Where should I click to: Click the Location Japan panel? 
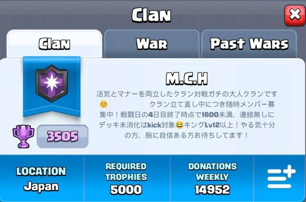point(41,179)
